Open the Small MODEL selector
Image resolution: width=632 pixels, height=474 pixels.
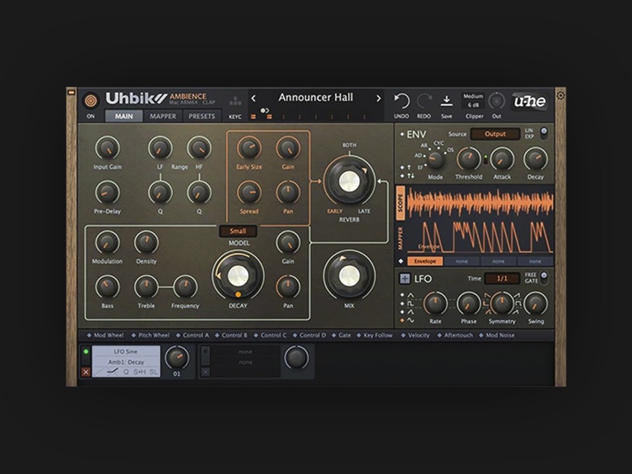[238, 231]
